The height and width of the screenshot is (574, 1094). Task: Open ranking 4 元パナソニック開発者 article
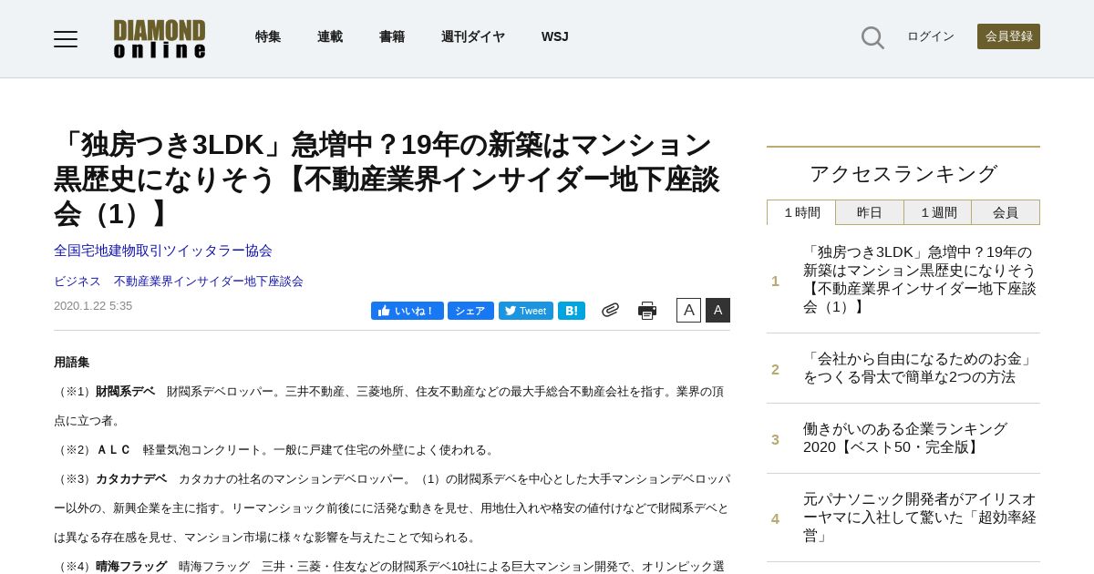920,518
